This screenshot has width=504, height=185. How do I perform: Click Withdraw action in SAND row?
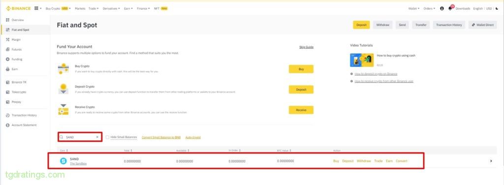tap(364, 161)
